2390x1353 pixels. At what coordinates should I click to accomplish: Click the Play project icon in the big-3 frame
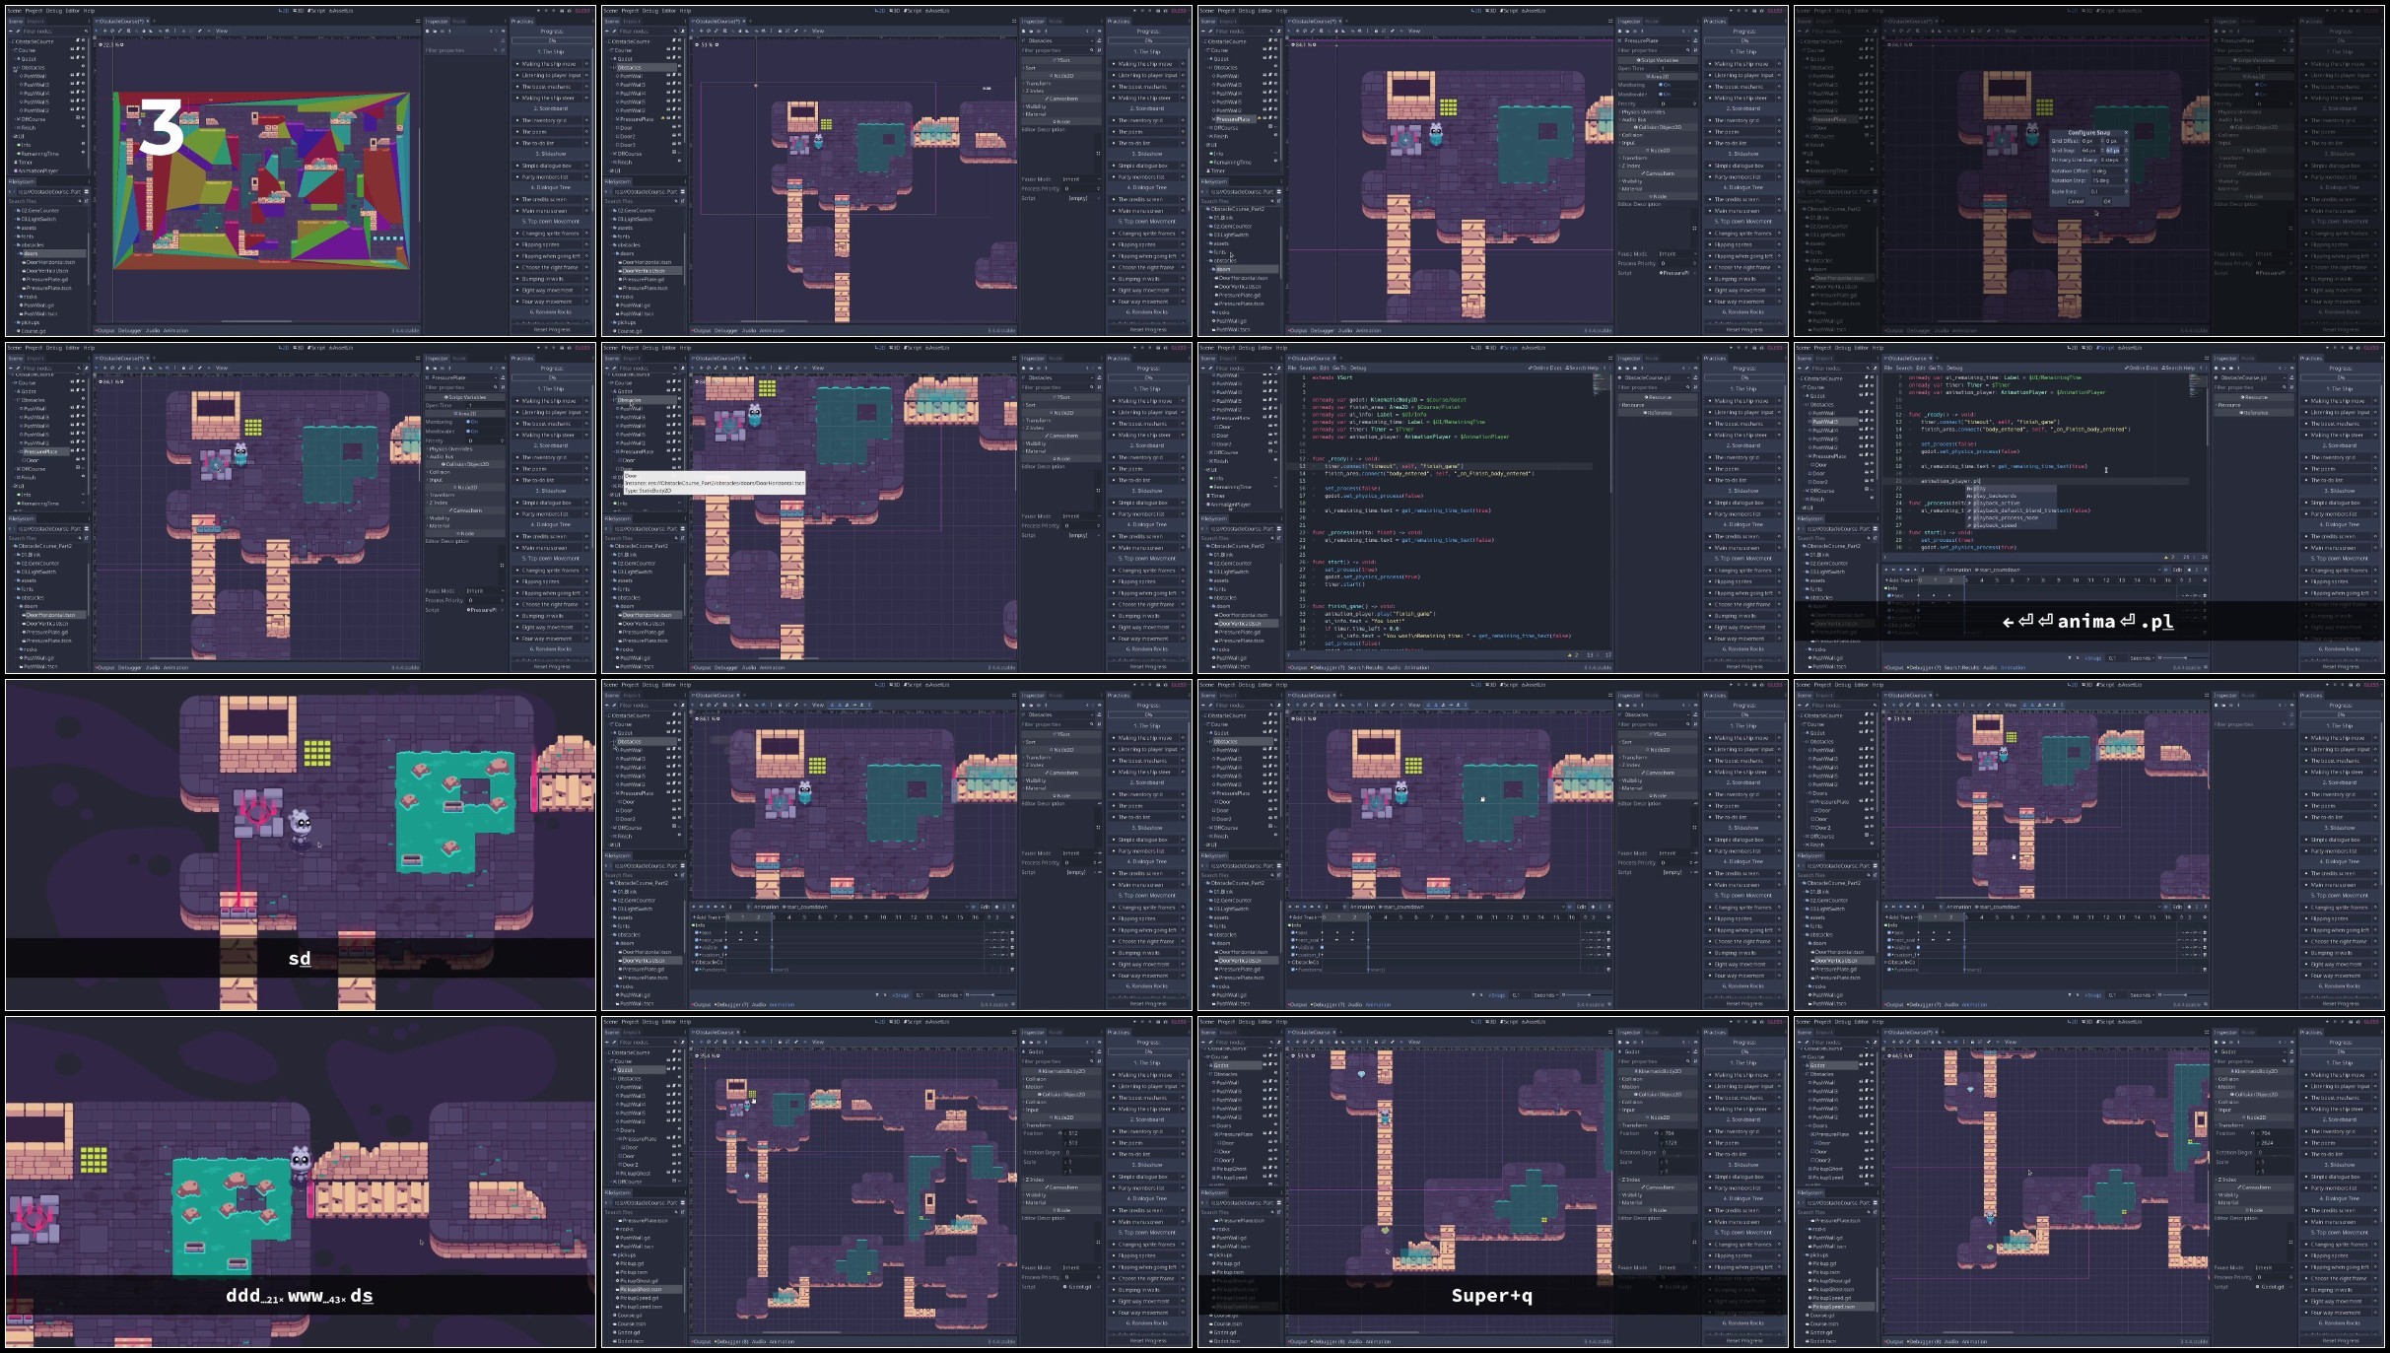click(x=539, y=11)
